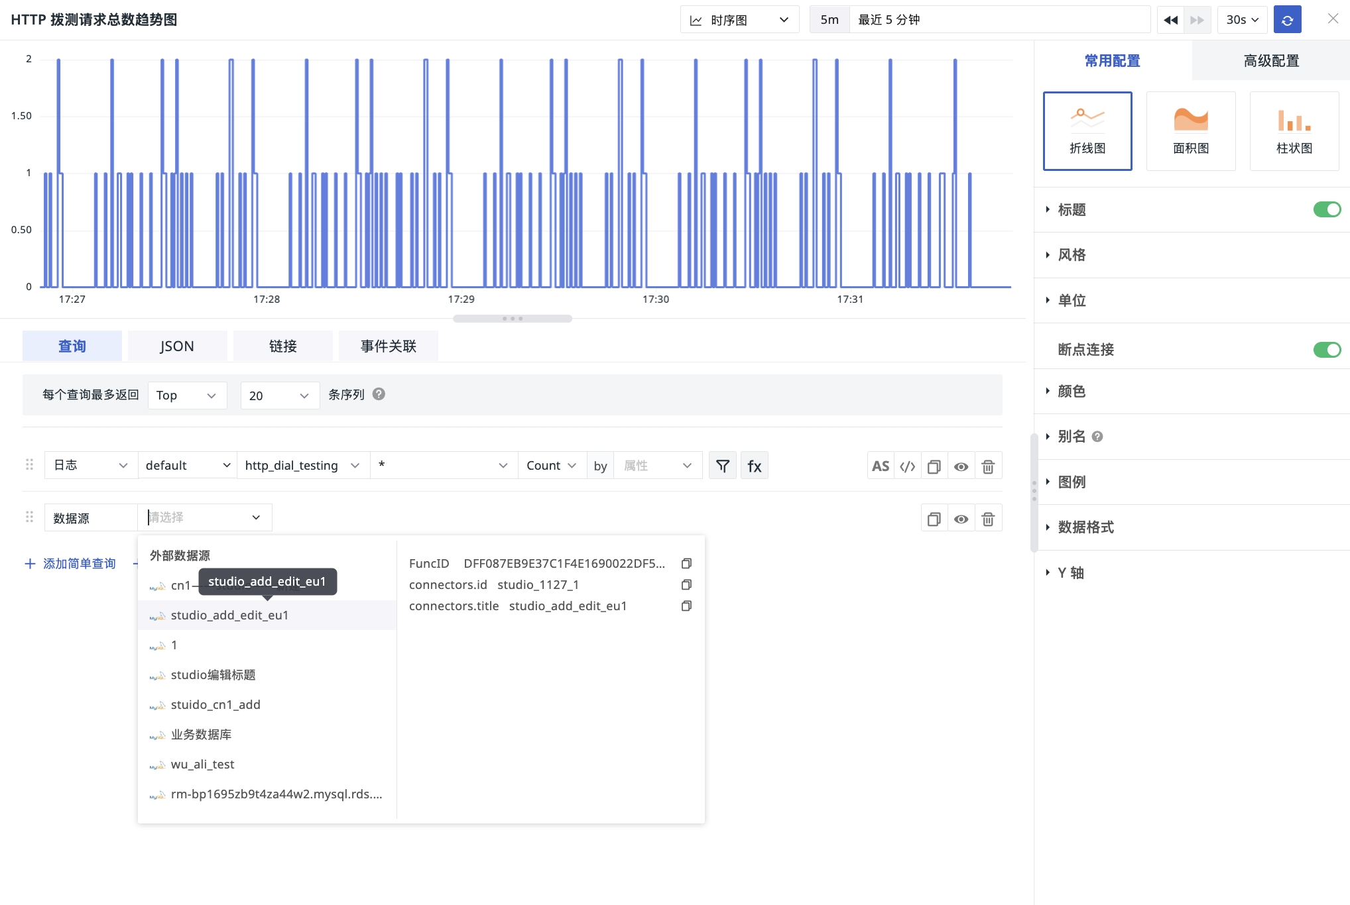Close the chart editor with X icon
This screenshot has width=1350, height=905.
[x=1333, y=19]
